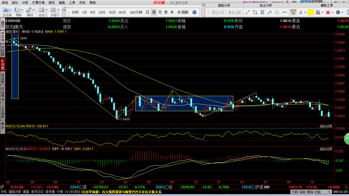Click the red scissors cut-region tool
This screenshot has width=349, height=196.
(318, 12)
